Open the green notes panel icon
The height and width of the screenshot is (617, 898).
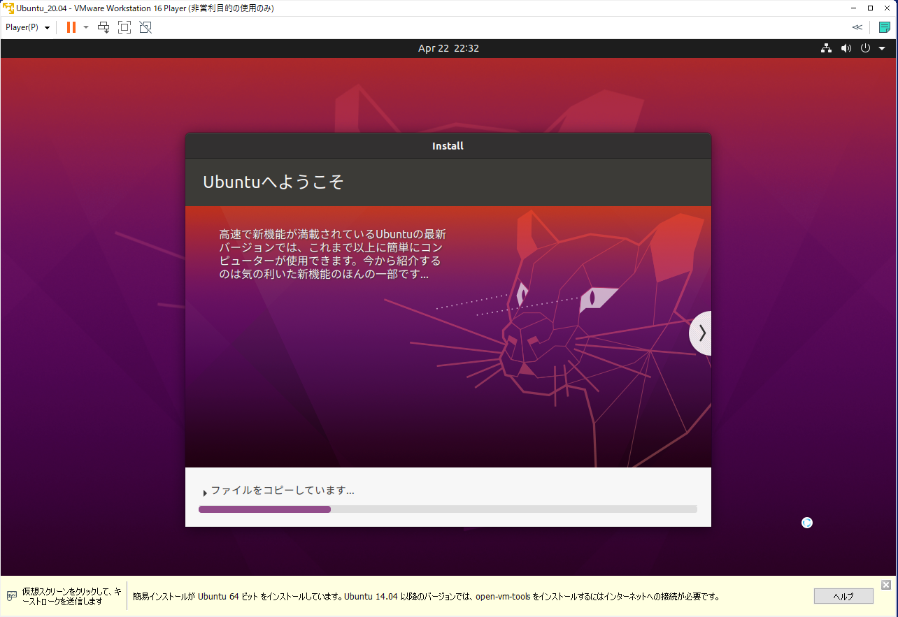(x=885, y=27)
